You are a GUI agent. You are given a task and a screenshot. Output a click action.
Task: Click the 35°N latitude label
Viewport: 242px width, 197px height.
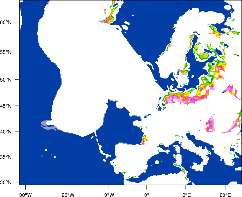[6, 157]
